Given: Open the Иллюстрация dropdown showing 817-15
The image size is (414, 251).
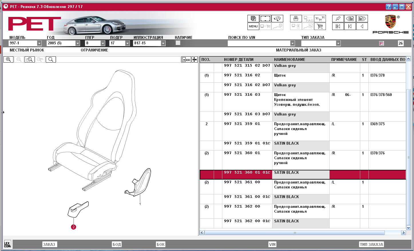Looking at the screenshot, I should coord(163,43).
